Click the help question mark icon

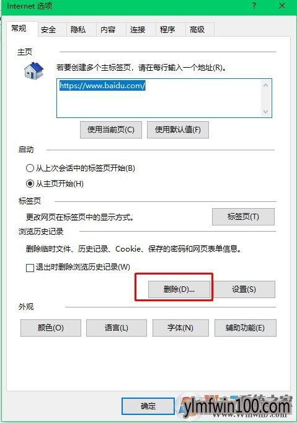pos(254,6)
